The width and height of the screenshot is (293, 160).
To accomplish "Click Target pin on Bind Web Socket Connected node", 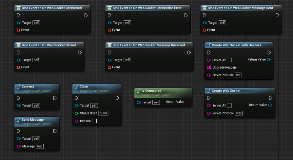I will pos(19,23).
